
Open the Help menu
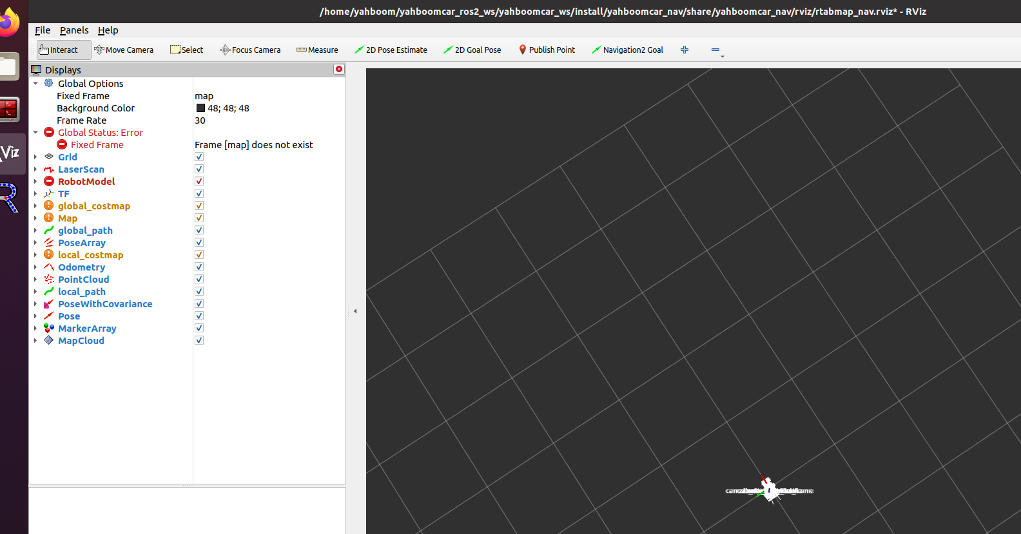pyautogui.click(x=108, y=30)
